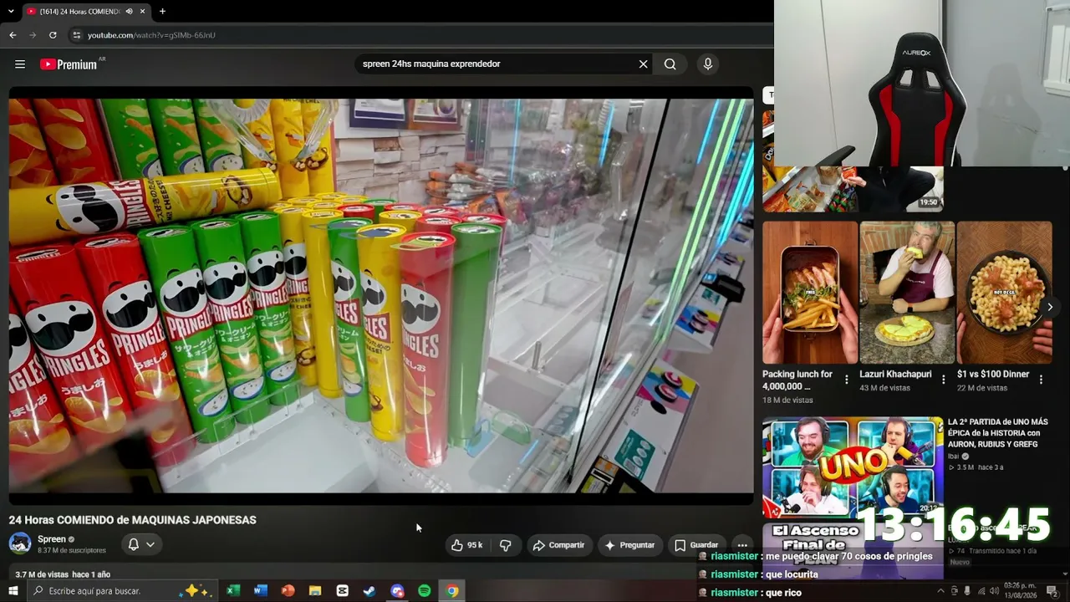Save the video with Guardar
Image resolution: width=1070 pixels, height=602 pixels.
pyautogui.click(x=696, y=545)
